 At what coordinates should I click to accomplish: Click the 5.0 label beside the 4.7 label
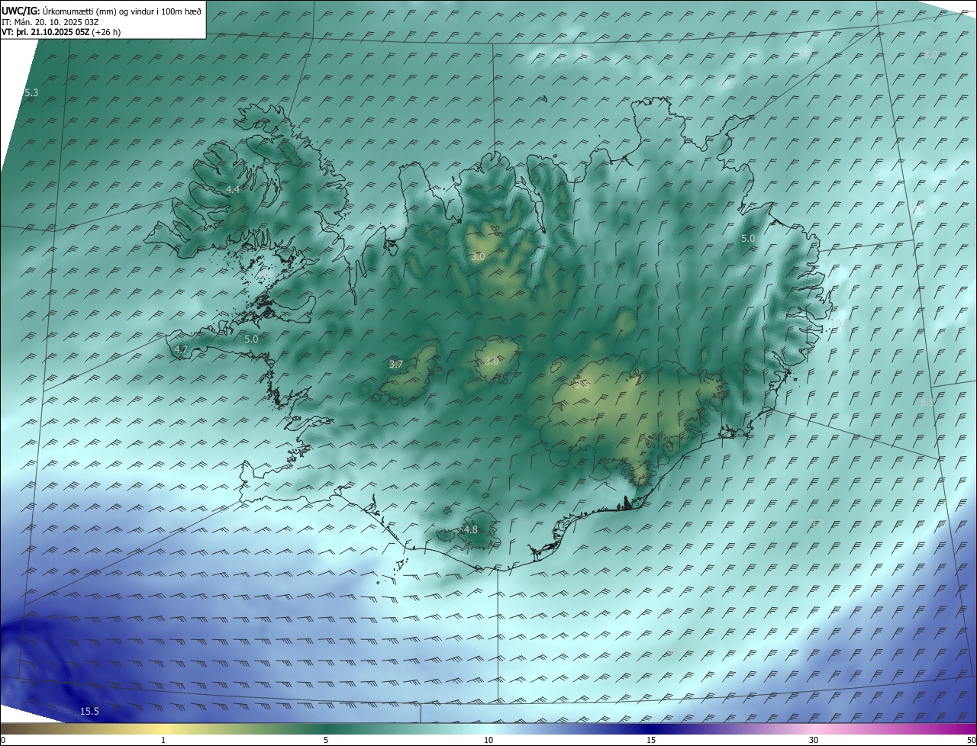click(x=251, y=339)
